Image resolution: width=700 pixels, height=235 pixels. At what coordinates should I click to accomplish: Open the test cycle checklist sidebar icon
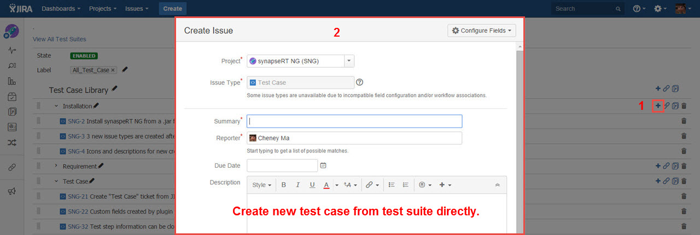click(x=12, y=97)
